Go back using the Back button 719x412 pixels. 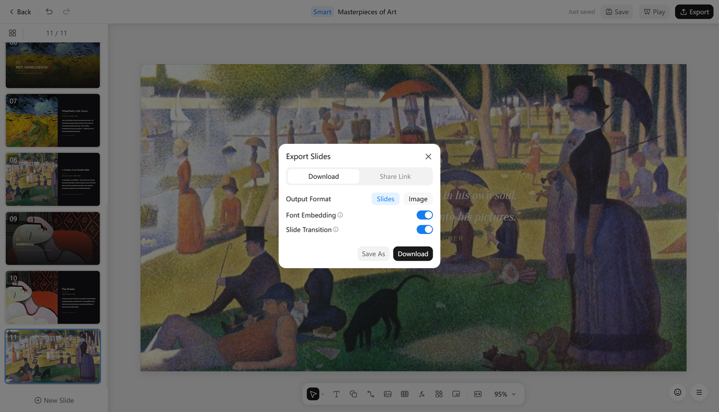coord(20,12)
